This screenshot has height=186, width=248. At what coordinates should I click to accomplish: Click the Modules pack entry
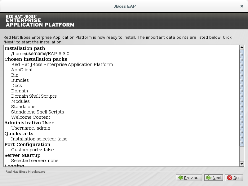pos(20,101)
